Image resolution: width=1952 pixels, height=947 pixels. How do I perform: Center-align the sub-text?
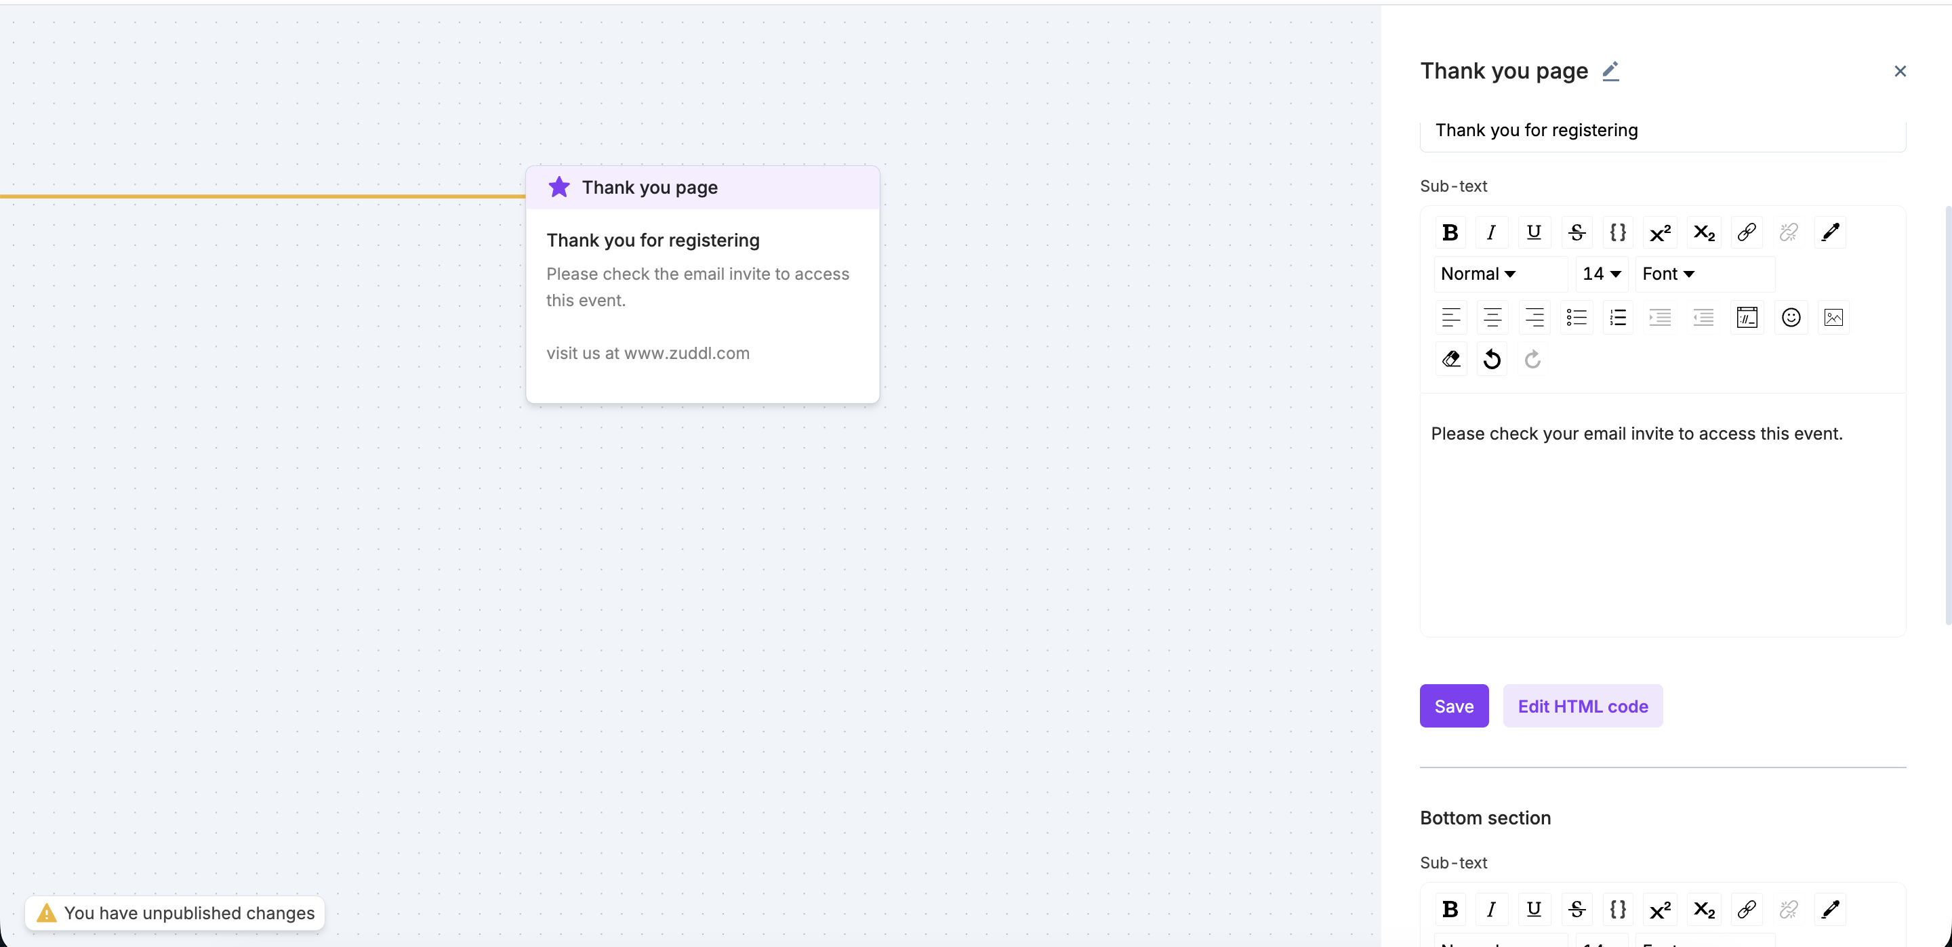click(x=1492, y=318)
